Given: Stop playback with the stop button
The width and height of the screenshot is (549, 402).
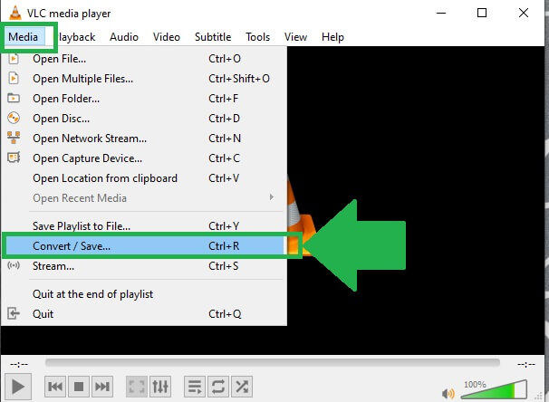Looking at the screenshot, I should coord(79,387).
